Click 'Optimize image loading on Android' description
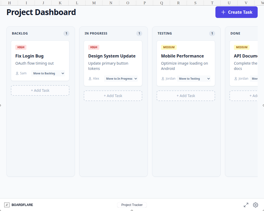Viewport: 264px width, 211px height. (185, 66)
